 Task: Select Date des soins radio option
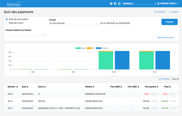[x=7, y=23]
